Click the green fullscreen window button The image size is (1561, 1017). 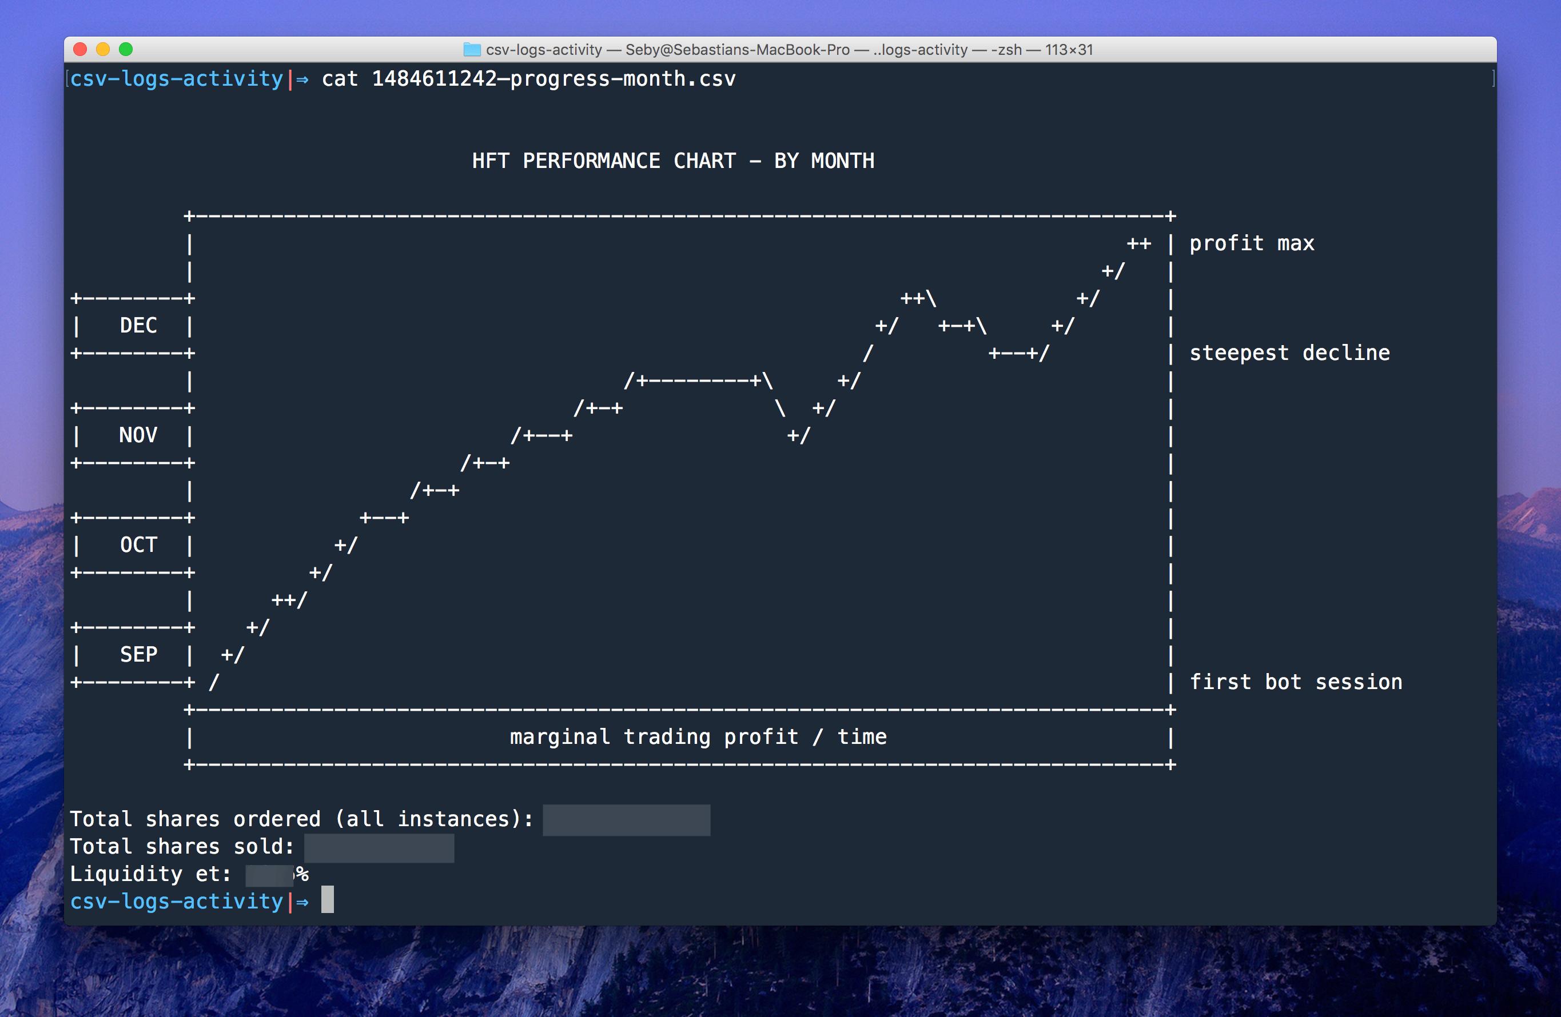click(x=126, y=49)
